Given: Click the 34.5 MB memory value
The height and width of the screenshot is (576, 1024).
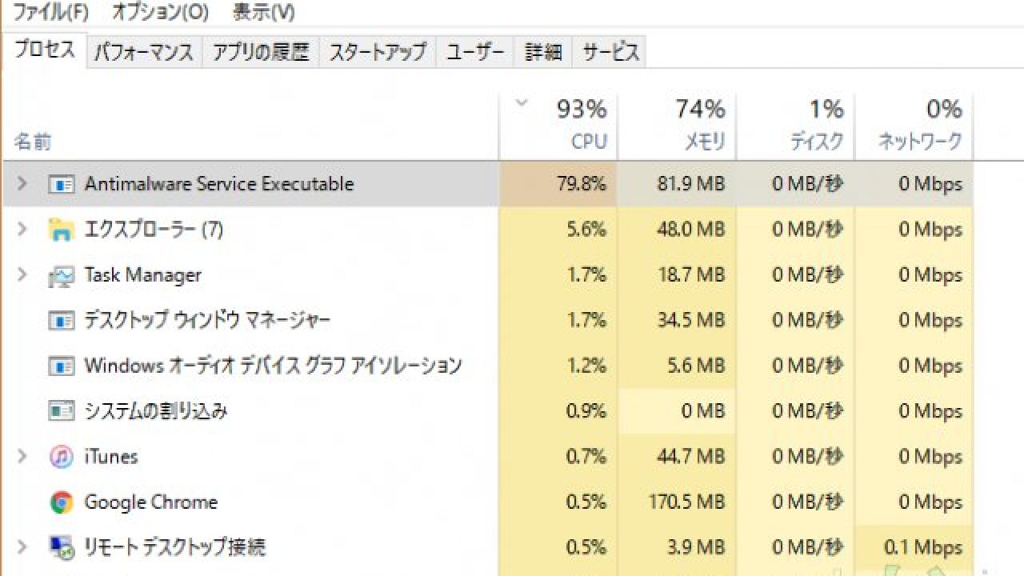Looking at the screenshot, I should pos(690,321).
